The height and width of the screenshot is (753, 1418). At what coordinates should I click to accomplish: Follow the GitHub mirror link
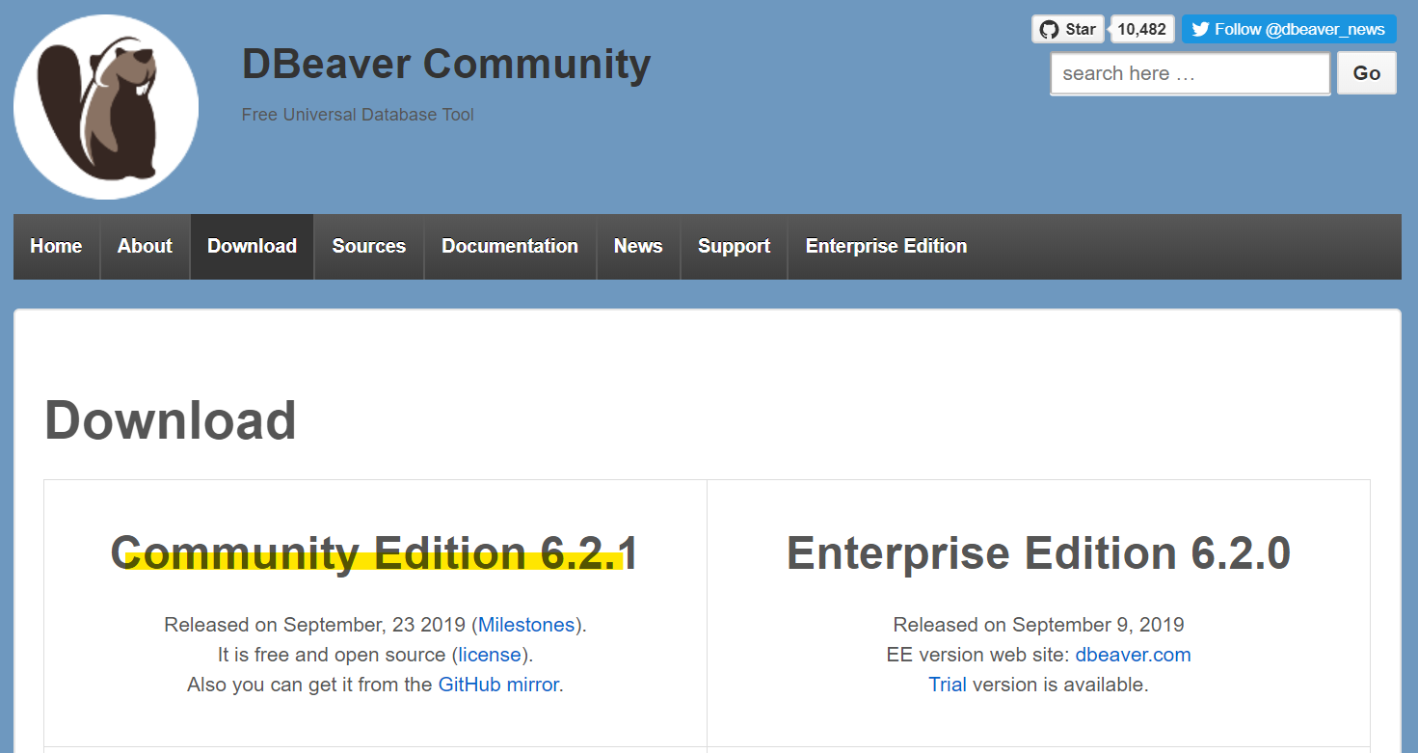(498, 685)
